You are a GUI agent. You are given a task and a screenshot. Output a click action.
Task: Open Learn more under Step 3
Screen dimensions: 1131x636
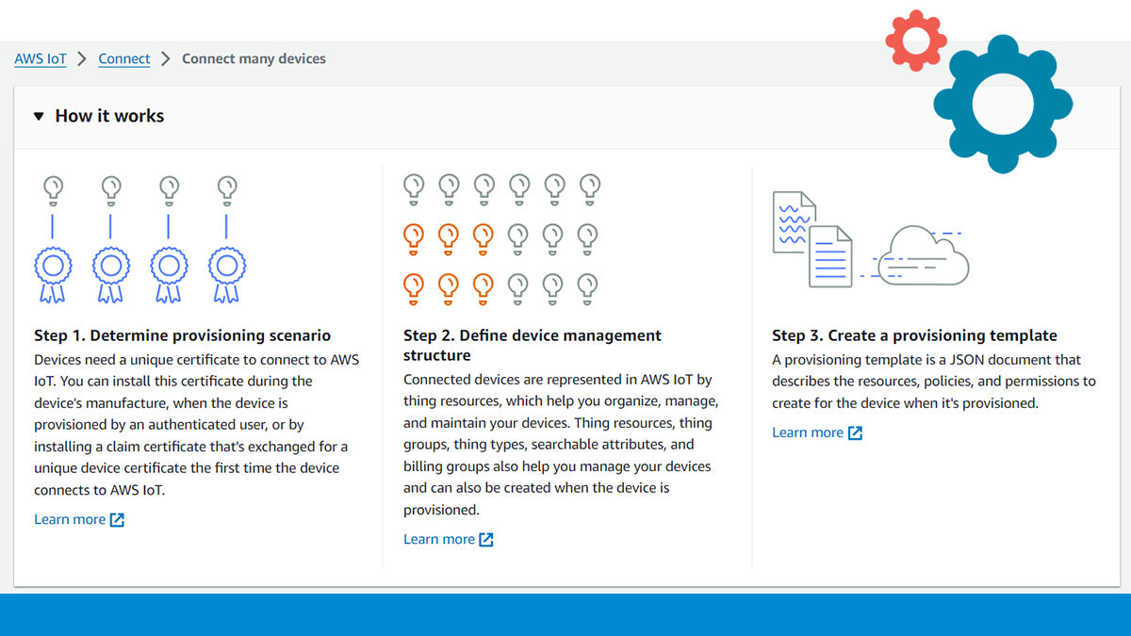808,432
